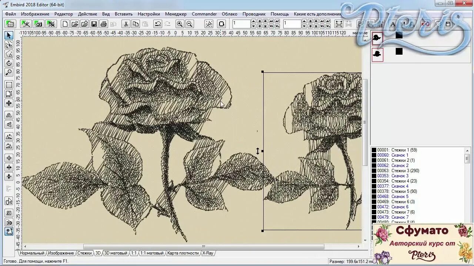Insert lettering with A icon

pyautogui.click(x=393, y=24)
